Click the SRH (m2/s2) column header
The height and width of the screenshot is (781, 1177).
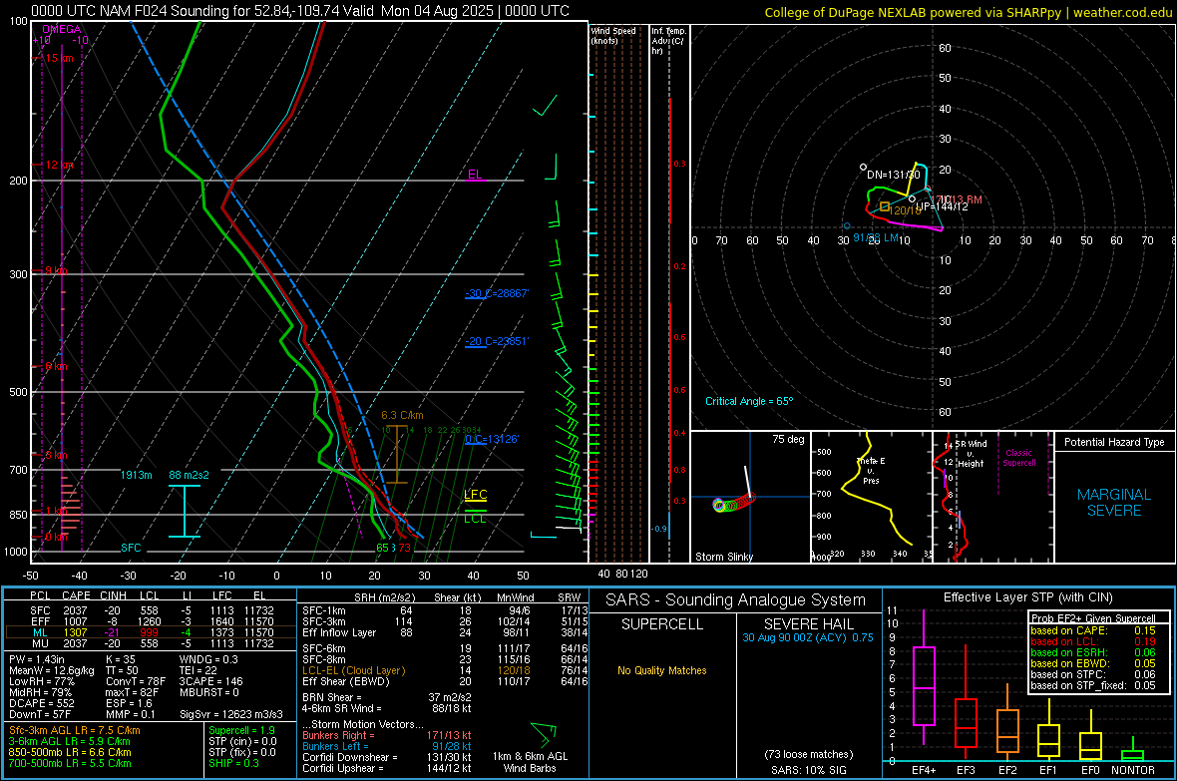coord(386,597)
